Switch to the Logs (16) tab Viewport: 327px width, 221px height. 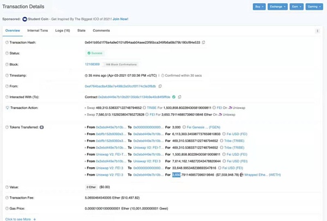63,30
